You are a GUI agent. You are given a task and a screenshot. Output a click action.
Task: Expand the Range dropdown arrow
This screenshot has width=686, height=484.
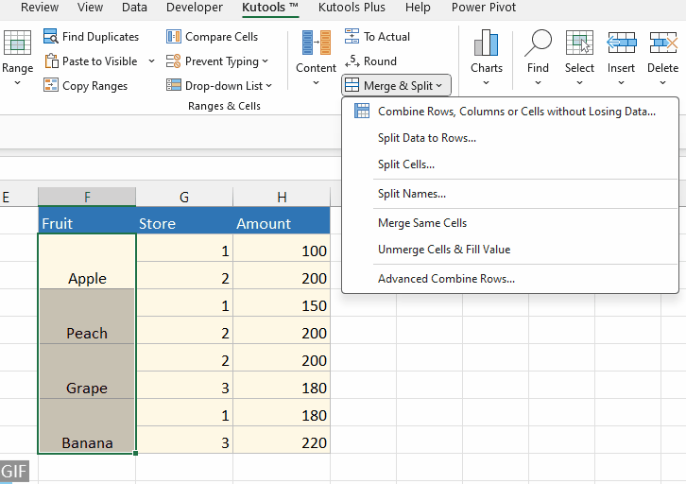click(x=18, y=82)
